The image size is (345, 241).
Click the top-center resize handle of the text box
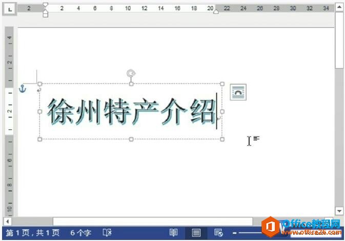click(x=131, y=84)
